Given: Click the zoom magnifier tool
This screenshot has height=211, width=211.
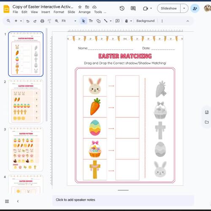Looking at the screenshot, I should 57,21.
